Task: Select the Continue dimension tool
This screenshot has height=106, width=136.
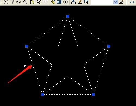Action: click(45, 2)
